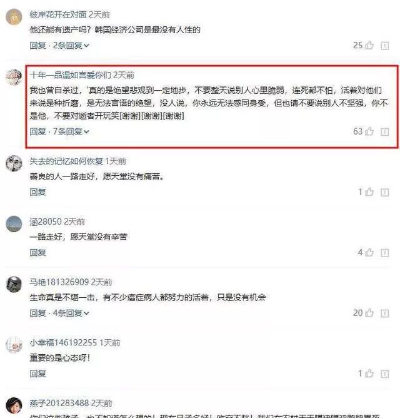
Task: Reply to 小幸福146192255's comment
Action: 38,374
